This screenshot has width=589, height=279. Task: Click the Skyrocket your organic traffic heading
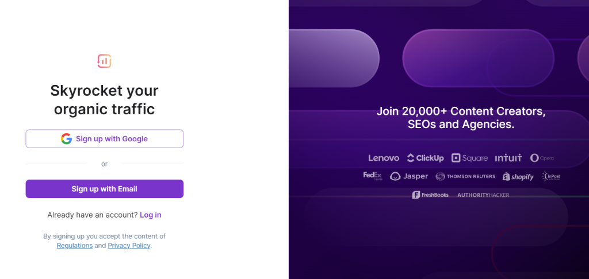105,100
